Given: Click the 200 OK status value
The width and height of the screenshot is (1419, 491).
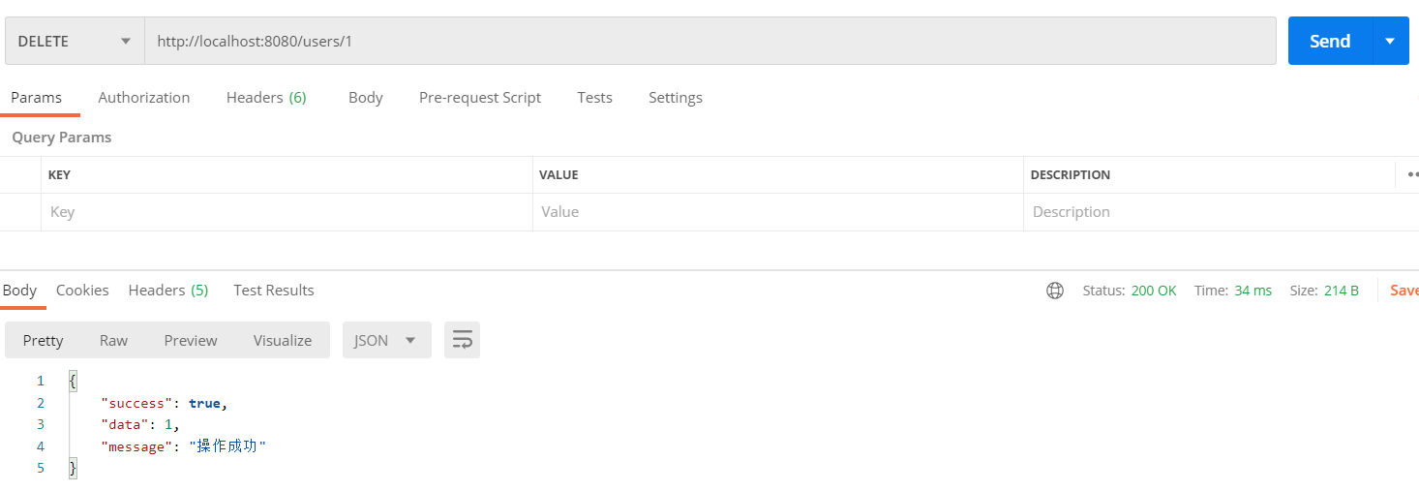Looking at the screenshot, I should 1154,291.
